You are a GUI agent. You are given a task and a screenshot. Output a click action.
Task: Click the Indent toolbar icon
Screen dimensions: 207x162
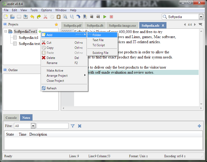click(98, 17)
